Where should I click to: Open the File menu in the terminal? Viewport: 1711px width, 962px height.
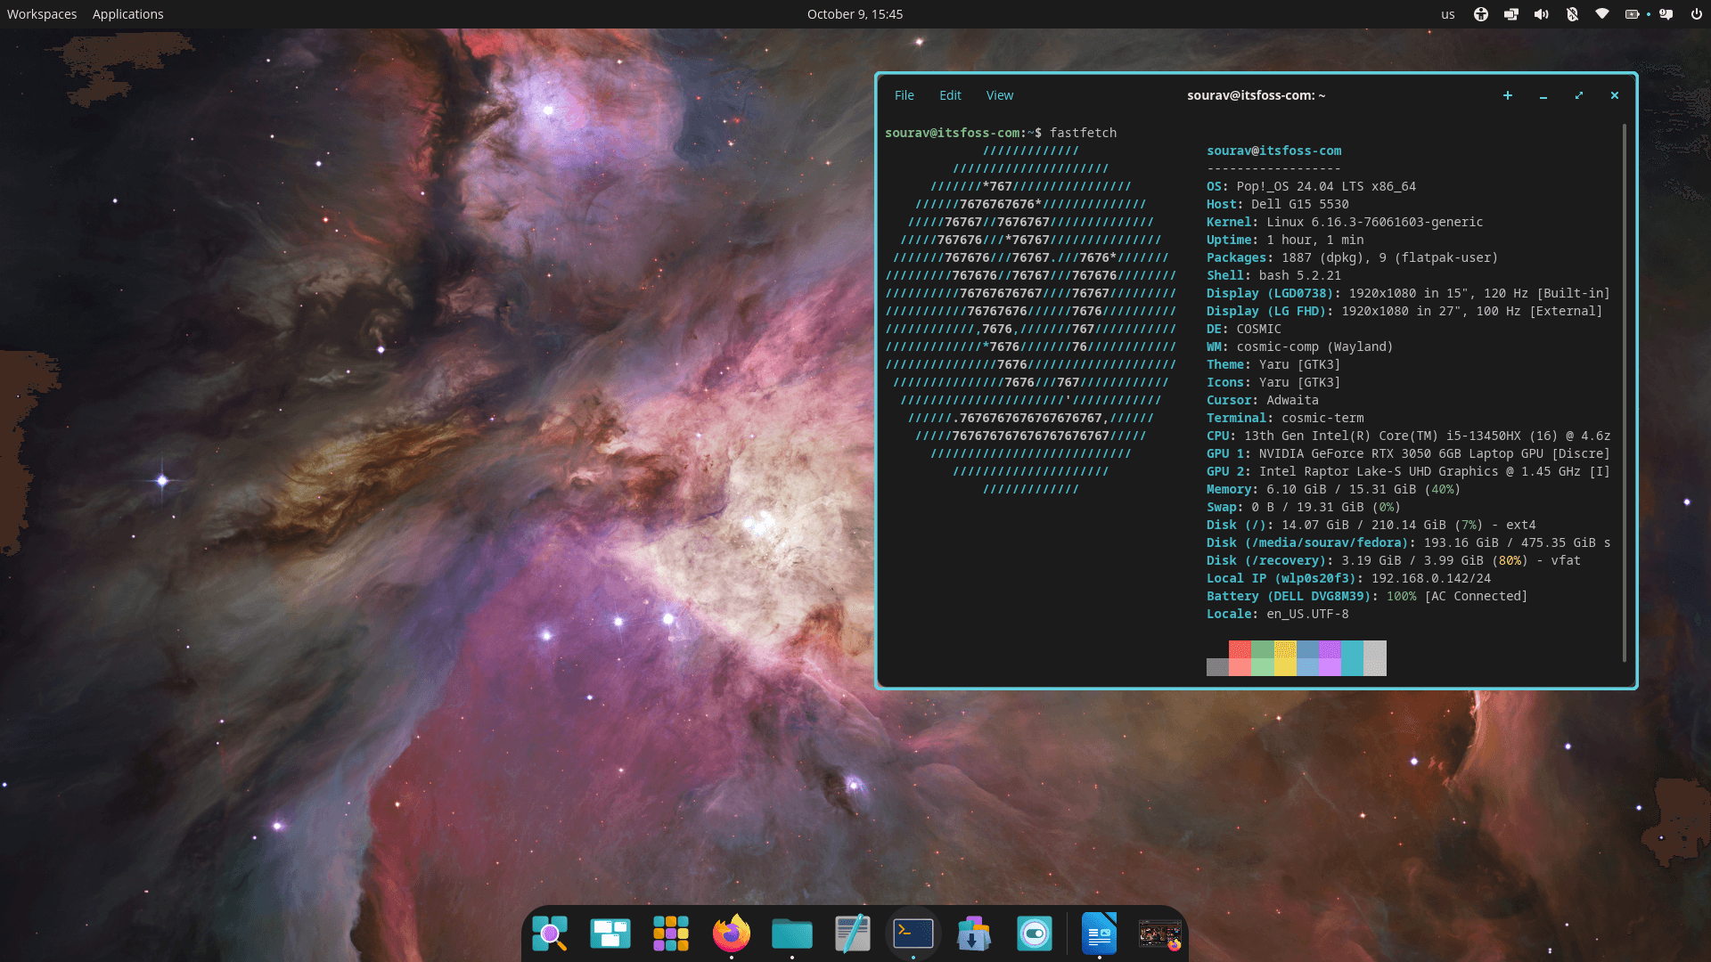[905, 95]
